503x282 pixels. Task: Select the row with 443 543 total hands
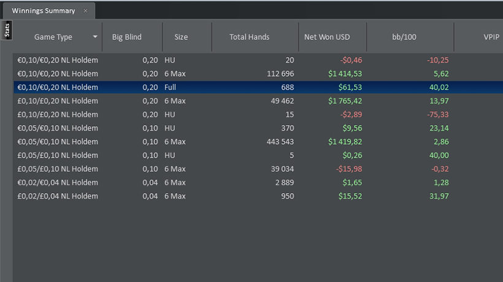258,142
